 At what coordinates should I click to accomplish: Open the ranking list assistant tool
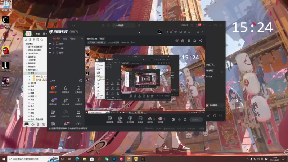pos(78,102)
